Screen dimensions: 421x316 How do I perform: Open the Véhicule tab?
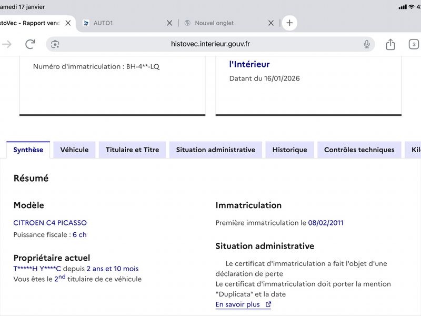[74, 150]
